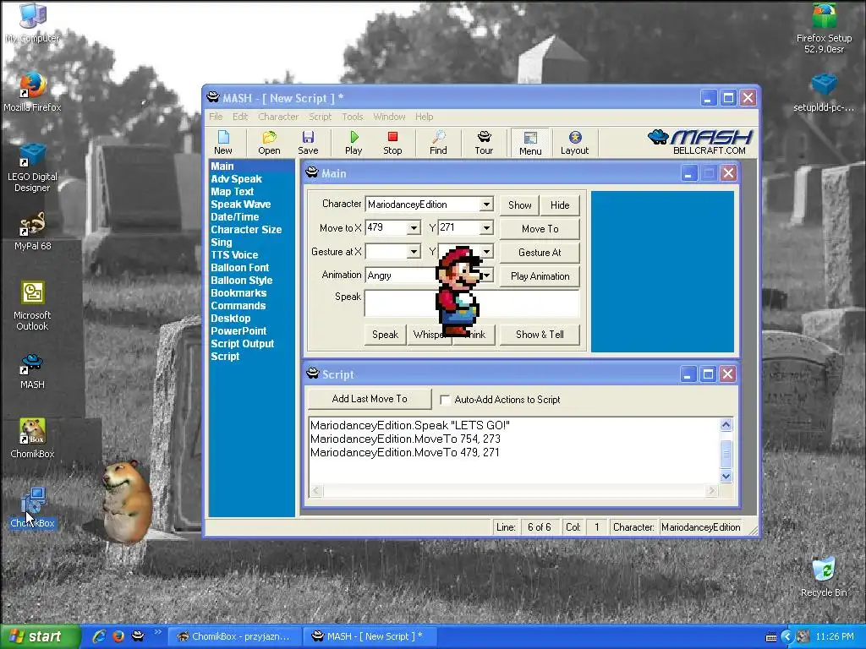Click the Speak button
The image size is (866, 649).
(385, 335)
